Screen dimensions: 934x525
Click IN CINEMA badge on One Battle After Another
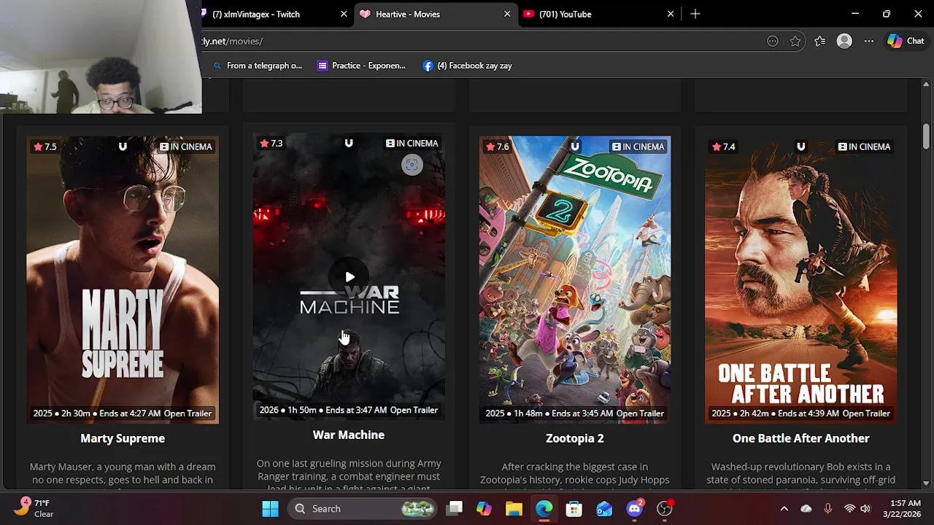pyautogui.click(x=865, y=147)
